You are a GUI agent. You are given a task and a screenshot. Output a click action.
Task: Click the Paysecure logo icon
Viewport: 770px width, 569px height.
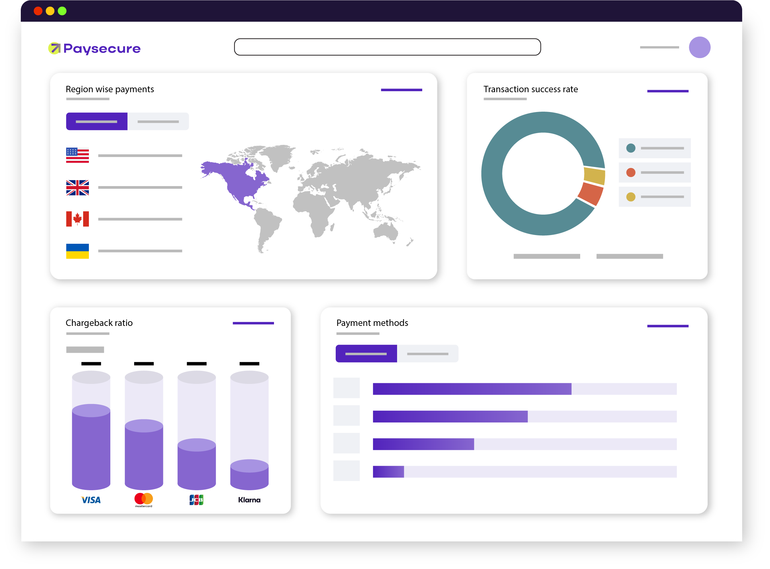[x=55, y=48]
